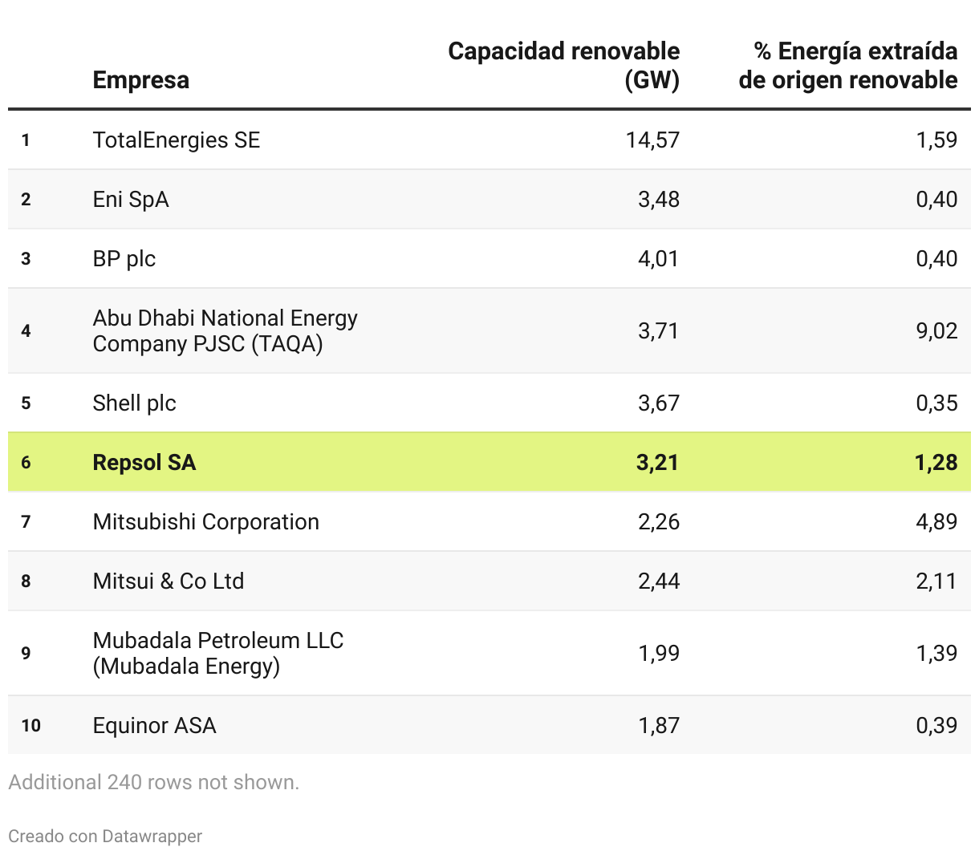Click the Shell plc company cell

click(134, 403)
